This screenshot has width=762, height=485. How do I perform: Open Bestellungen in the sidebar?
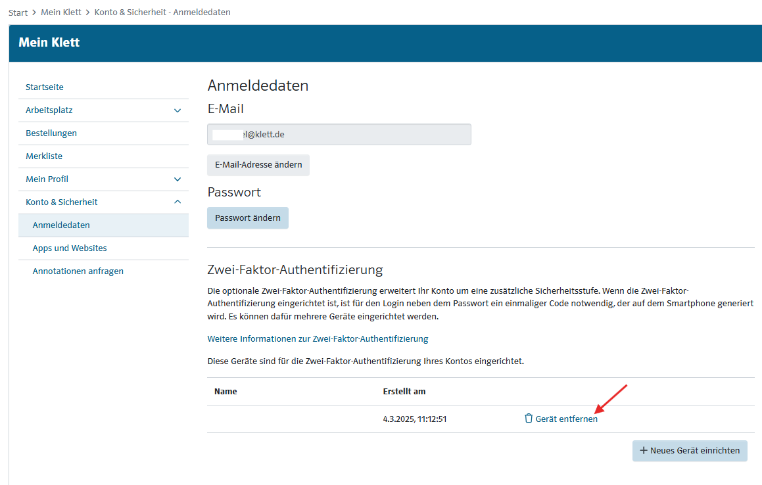[51, 133]
